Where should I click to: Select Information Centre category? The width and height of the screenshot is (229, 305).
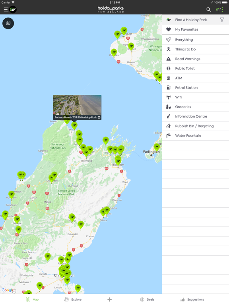(x=195, y=116)
